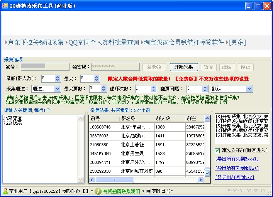273x197 pixels.
Task: Click the application icon in the title bar
Action: (5, 6)
